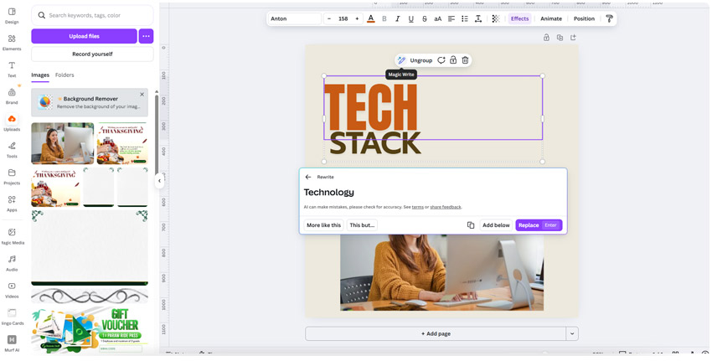
Task: Expand the Add page options arrow
Action: click(572, 333)
